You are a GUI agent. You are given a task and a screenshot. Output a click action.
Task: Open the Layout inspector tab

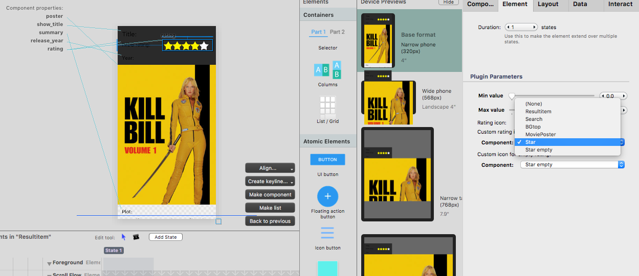pyautogui.click(x=548, y=4)
